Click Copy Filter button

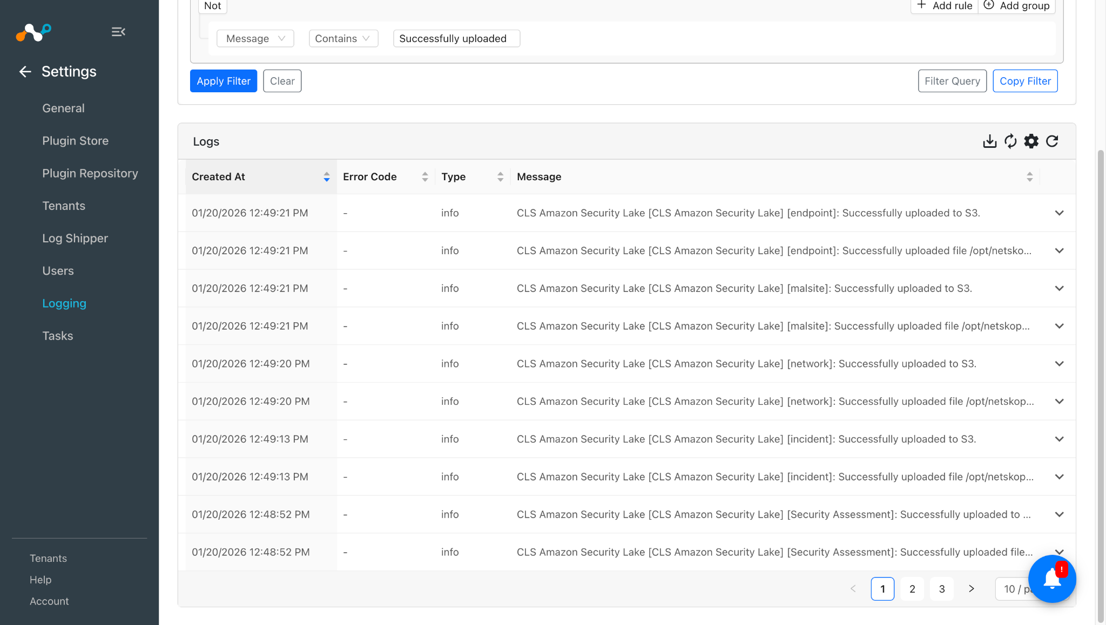[1025, 81]
